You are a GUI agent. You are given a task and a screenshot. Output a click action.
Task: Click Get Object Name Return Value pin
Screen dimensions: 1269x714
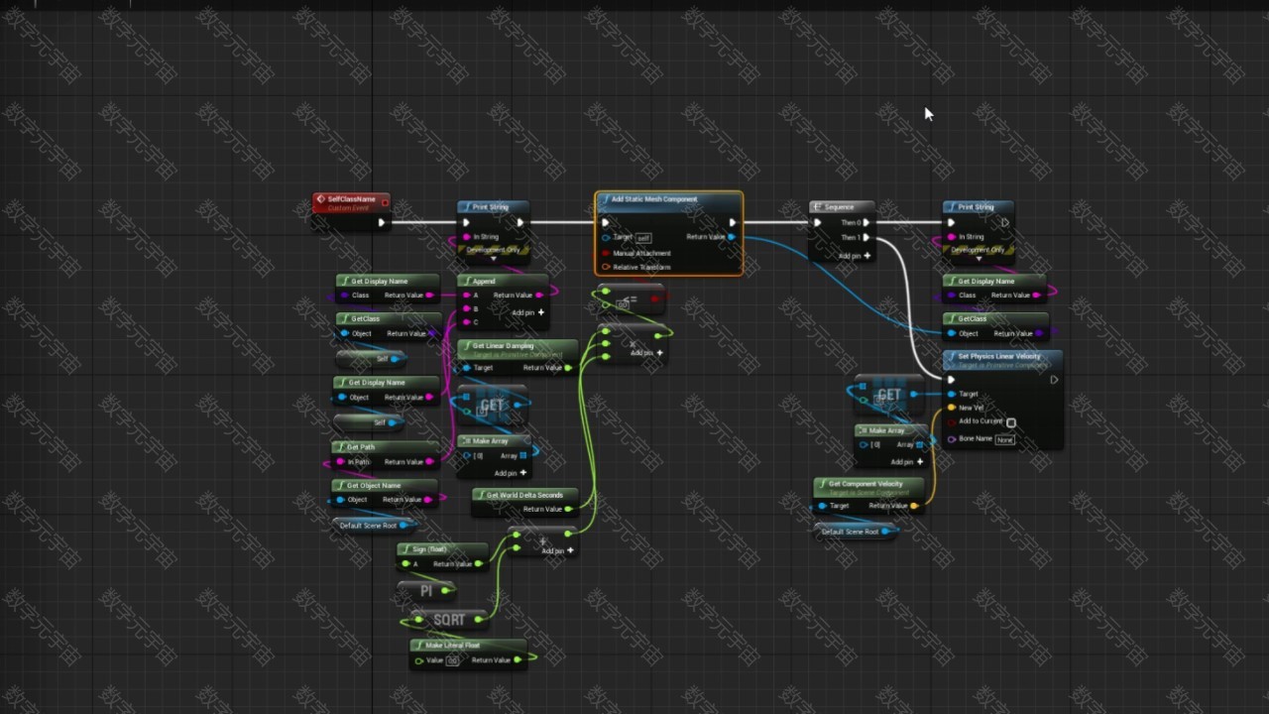[428, 499]
